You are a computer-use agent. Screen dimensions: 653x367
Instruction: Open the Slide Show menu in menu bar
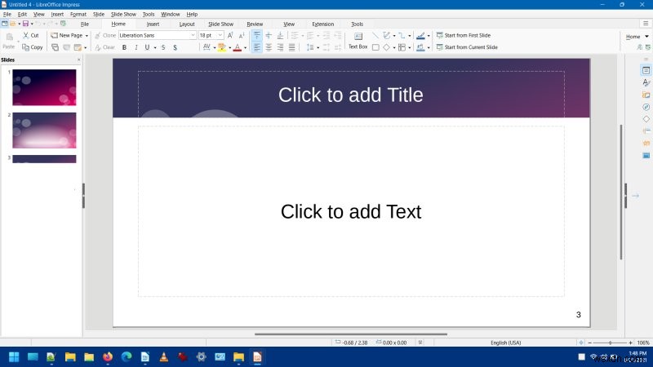pos(123,14)
